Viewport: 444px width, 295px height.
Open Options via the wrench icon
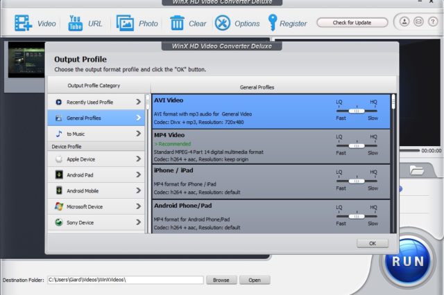pyautogui.click(x=222, y=23)
